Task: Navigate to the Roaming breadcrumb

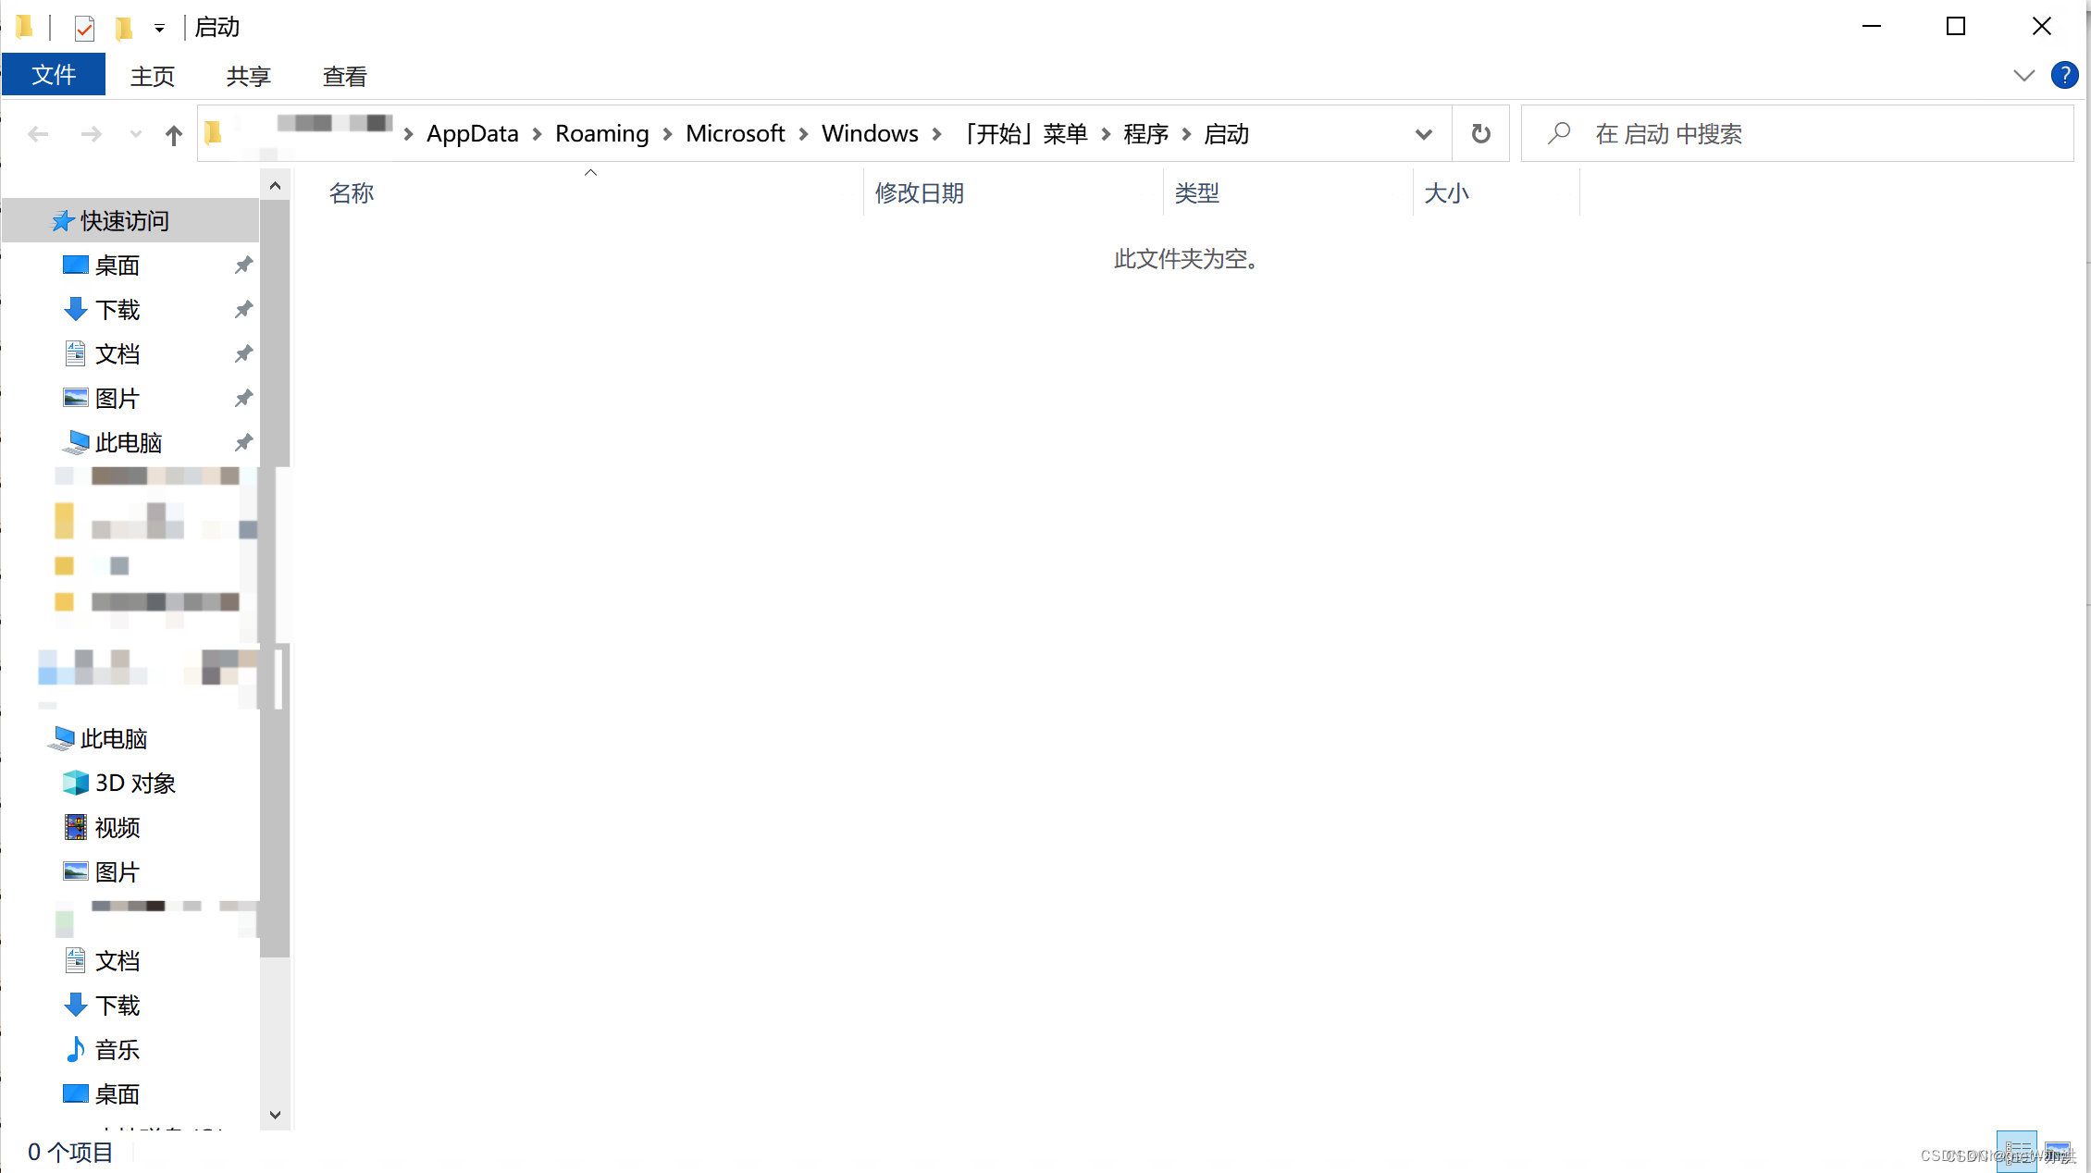Action: pyautogui.click(x=601, y=134)
